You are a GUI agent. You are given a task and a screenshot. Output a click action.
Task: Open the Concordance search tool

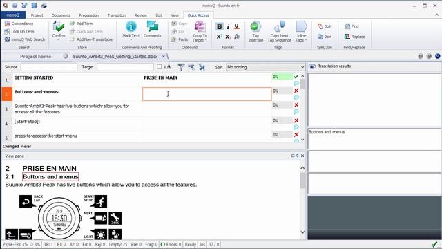point(19,24)
